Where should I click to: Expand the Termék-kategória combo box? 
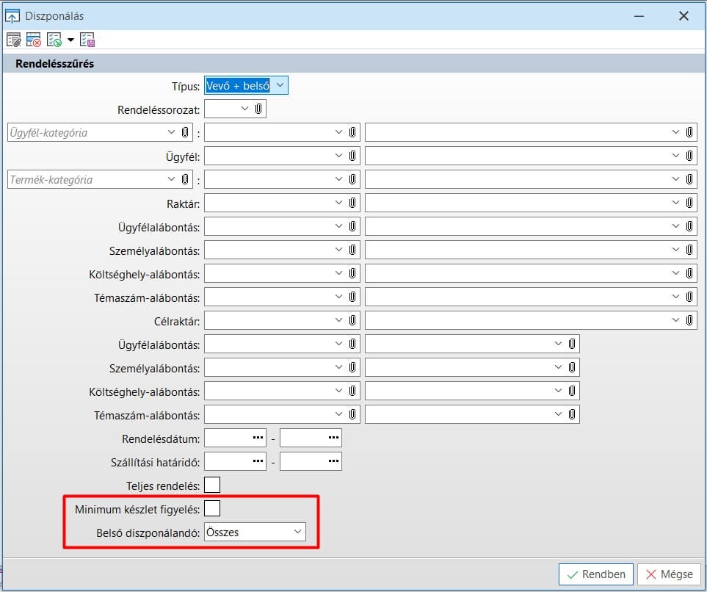(171, 179)
